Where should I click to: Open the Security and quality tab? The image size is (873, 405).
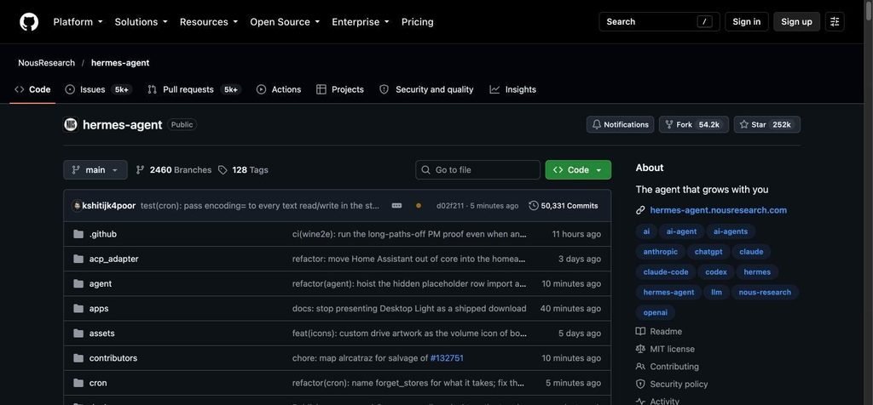point(426,89)
